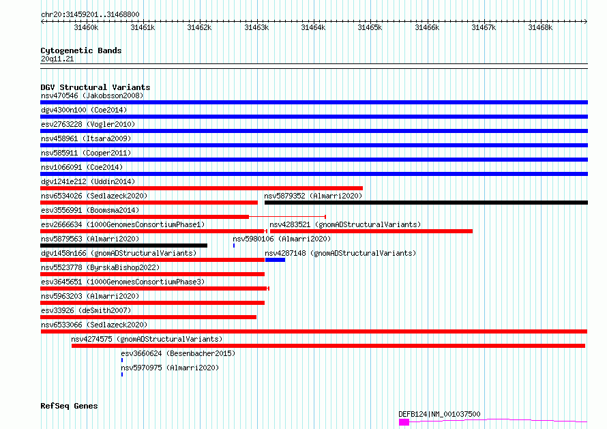This screenshot has width=607, height=429.
Task: Click the 31460k ruler position
Action: click(86, 27)
